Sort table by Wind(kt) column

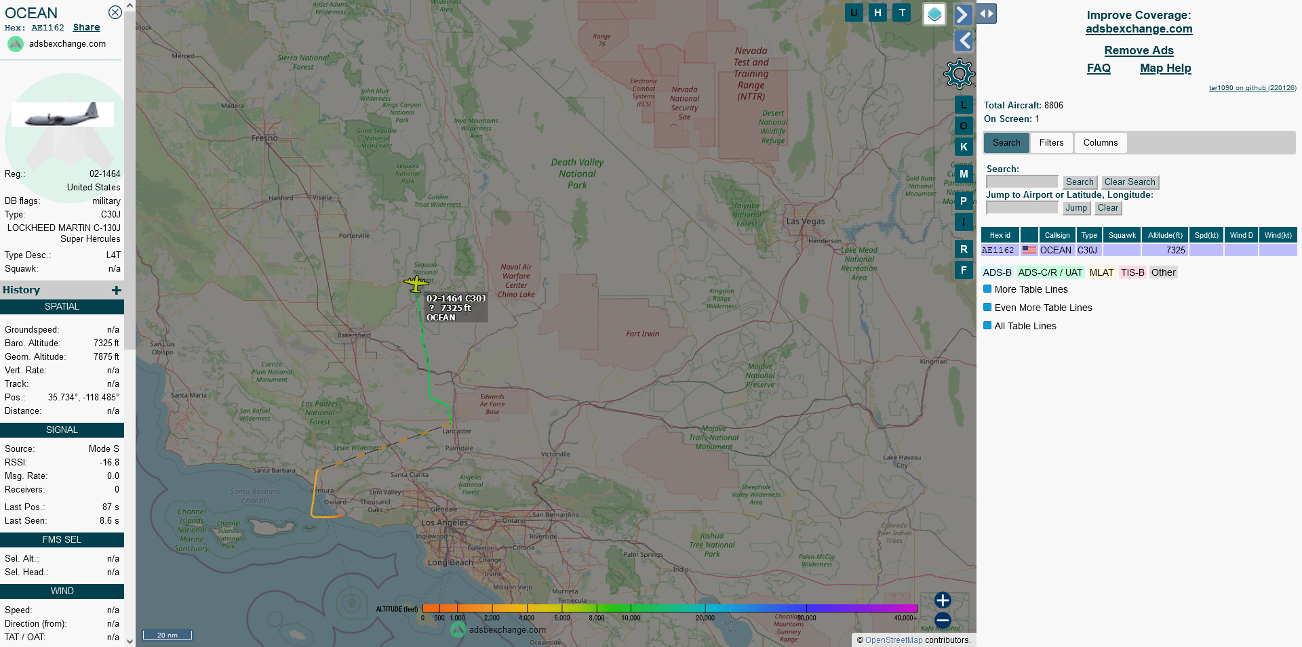1278,235
